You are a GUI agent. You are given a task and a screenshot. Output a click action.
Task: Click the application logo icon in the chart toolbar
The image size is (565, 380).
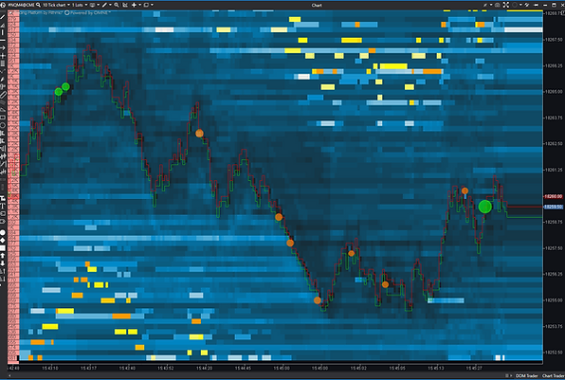click(x=3, y=5)
